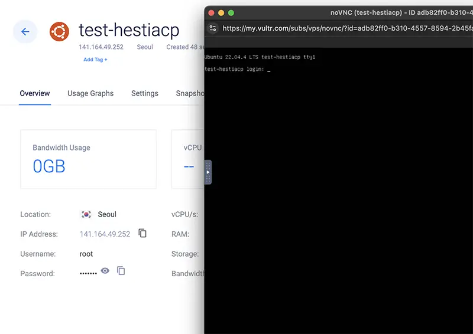Expand the noVNC side control handle
The image size is (473, 334).
[208, 172]
